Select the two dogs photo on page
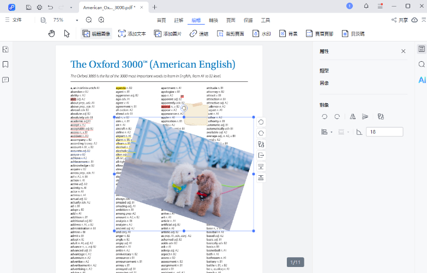The width and height of the screenshot is (427, 273). 184,174
